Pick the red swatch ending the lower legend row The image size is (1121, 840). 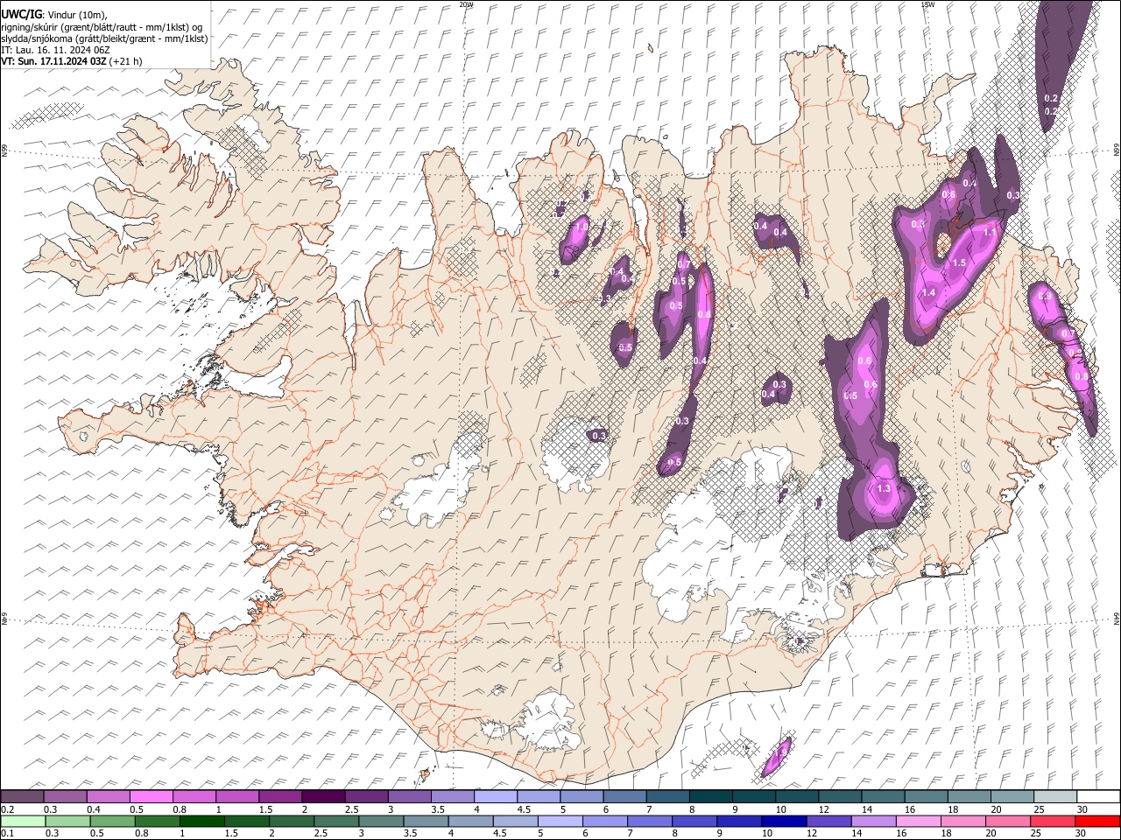coord(1096,821)
